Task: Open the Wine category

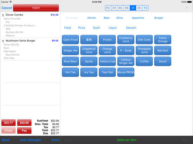Action: click(x=120, y=18)
